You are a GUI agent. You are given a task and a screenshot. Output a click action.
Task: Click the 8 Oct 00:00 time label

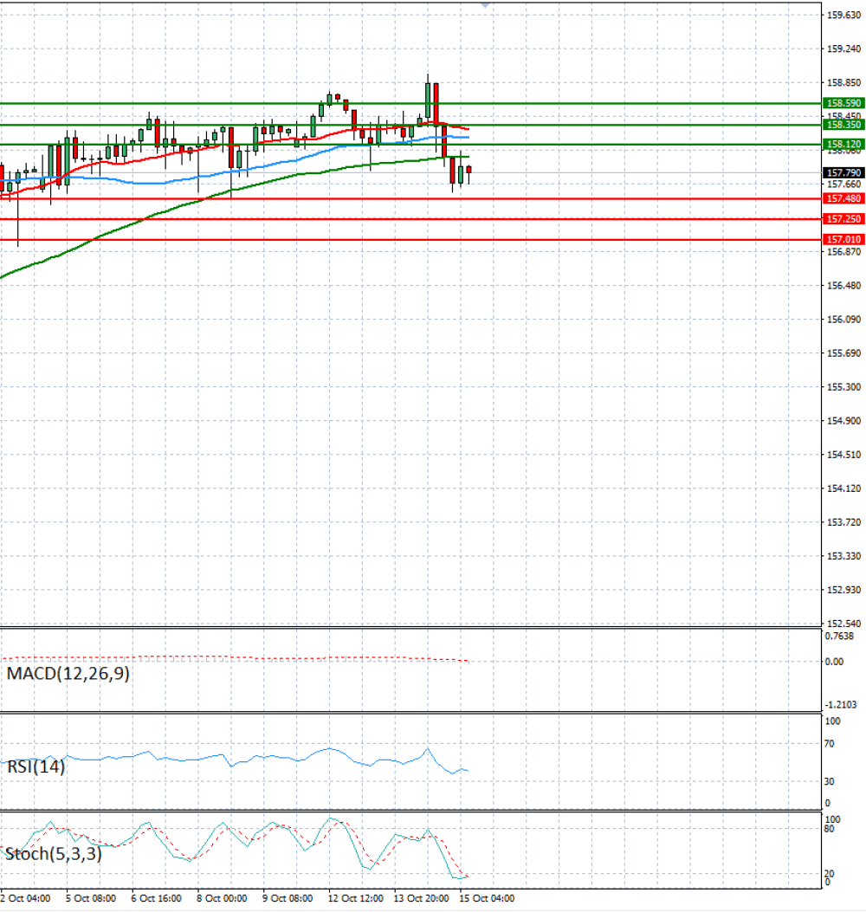222,899
